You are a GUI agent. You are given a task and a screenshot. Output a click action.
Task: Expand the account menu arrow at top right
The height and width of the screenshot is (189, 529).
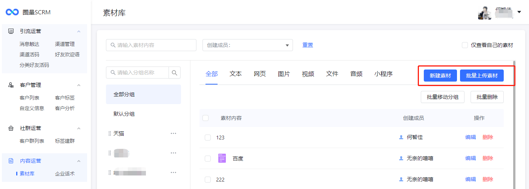tap(519, 12)
